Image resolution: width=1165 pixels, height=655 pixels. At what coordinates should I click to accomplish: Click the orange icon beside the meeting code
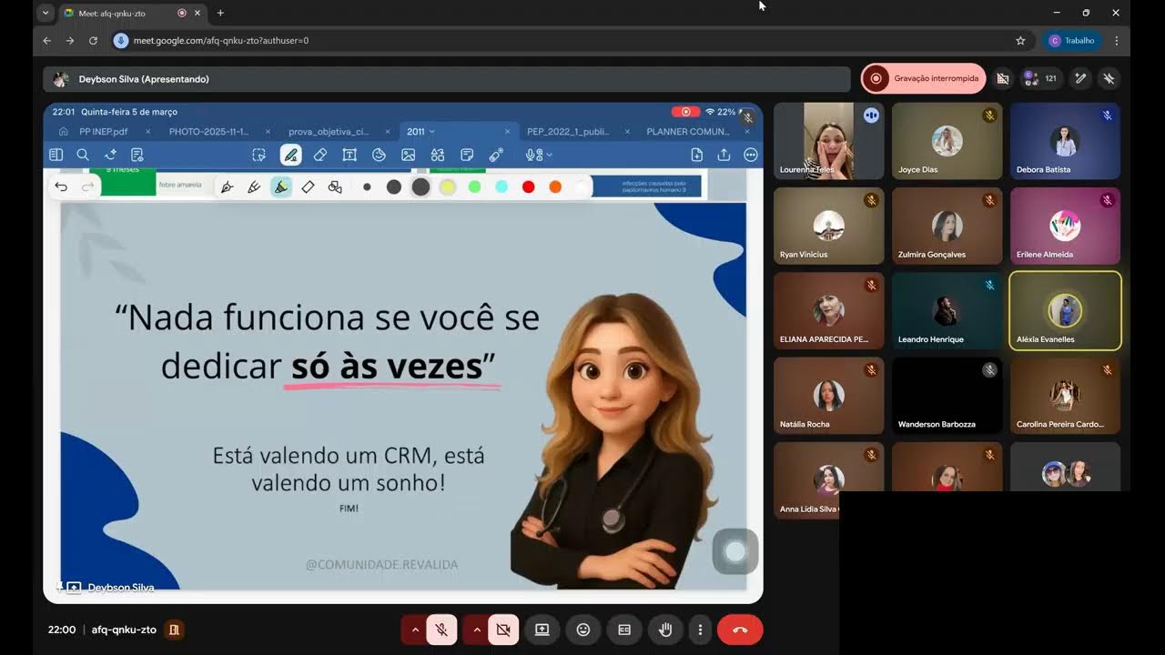(x=174, y=630)
